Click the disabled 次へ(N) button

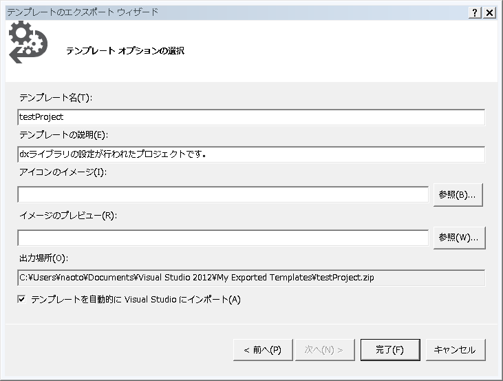click(x=325, y=350)
